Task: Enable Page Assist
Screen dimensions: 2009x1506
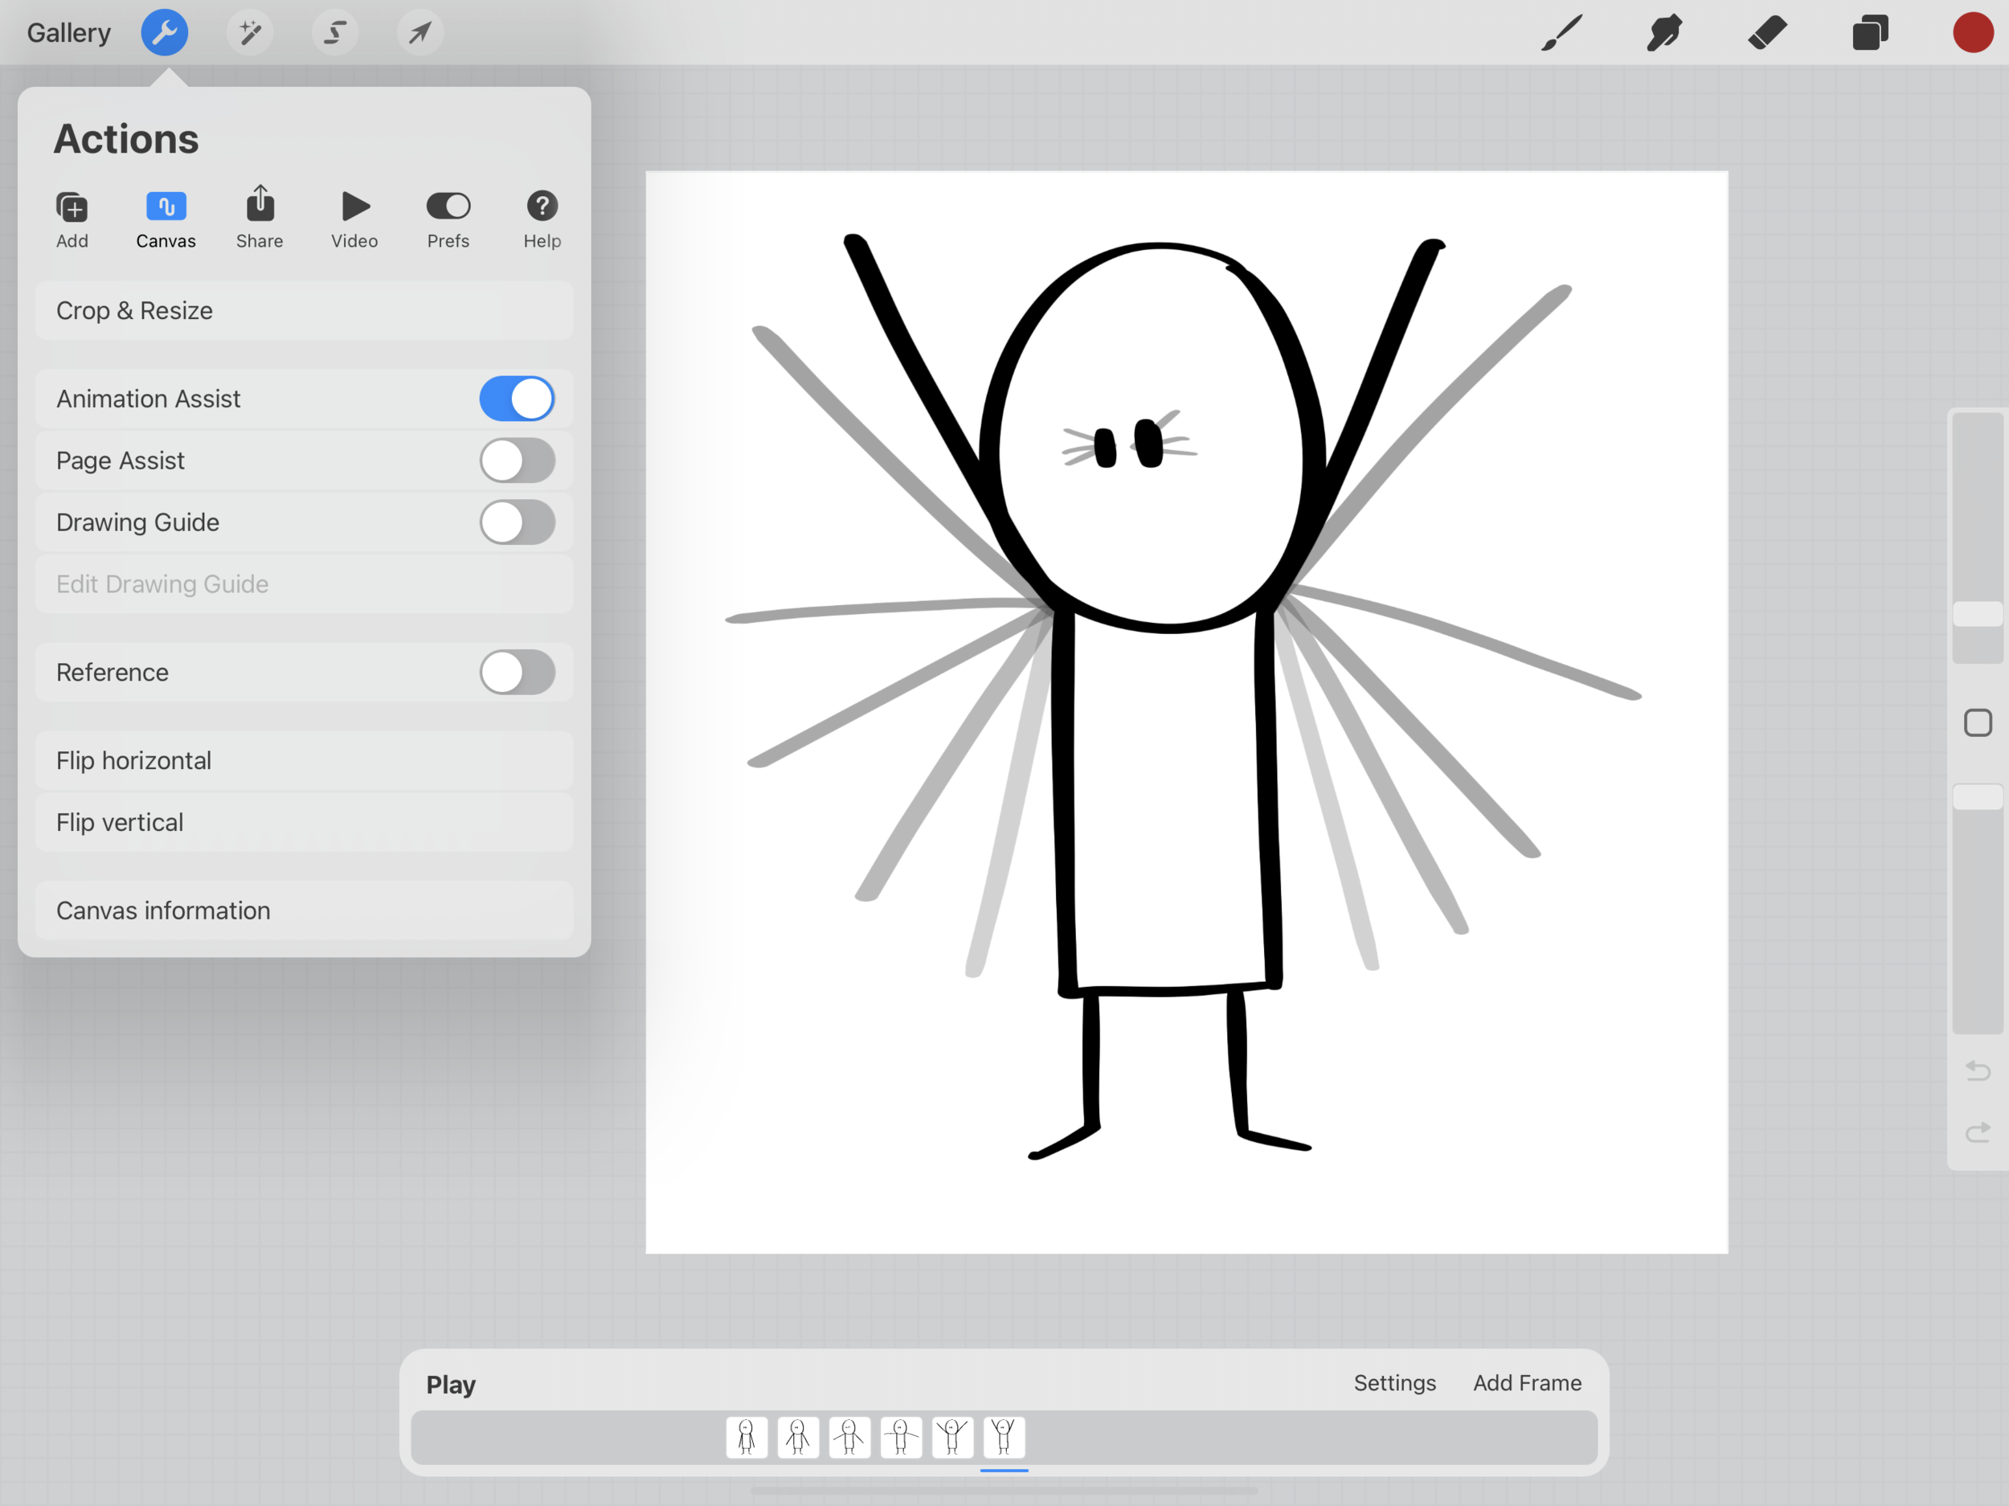Action: pos(517,460)
